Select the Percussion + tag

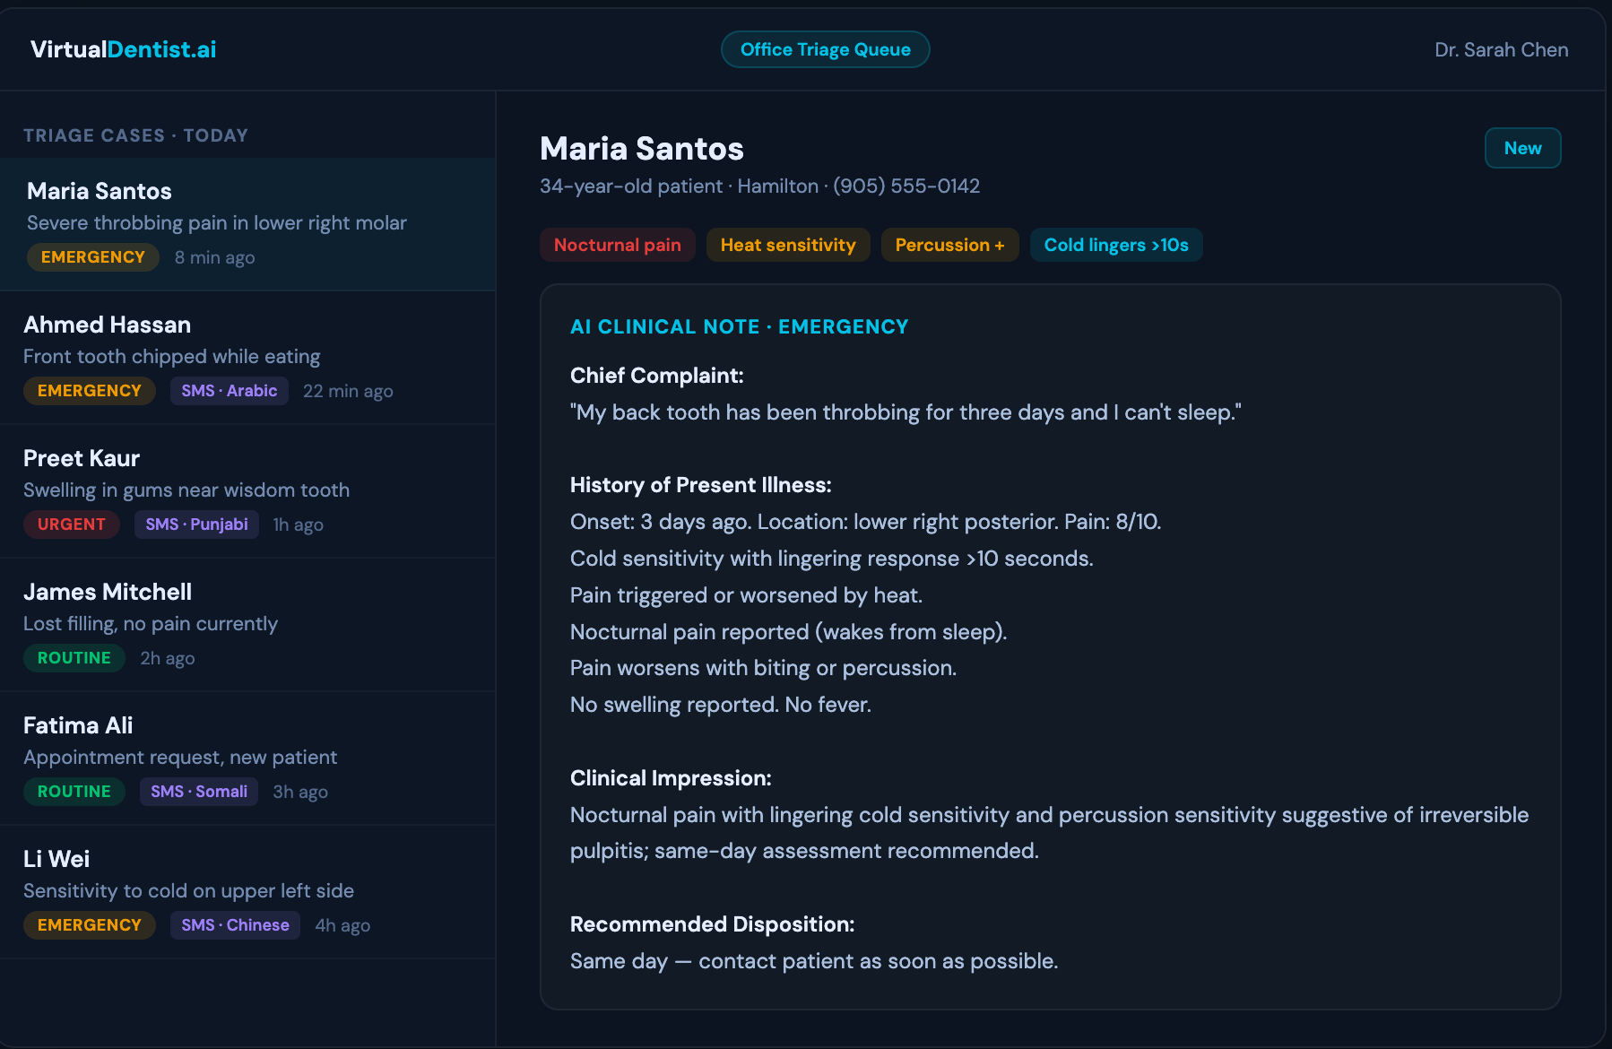[949, 244]
